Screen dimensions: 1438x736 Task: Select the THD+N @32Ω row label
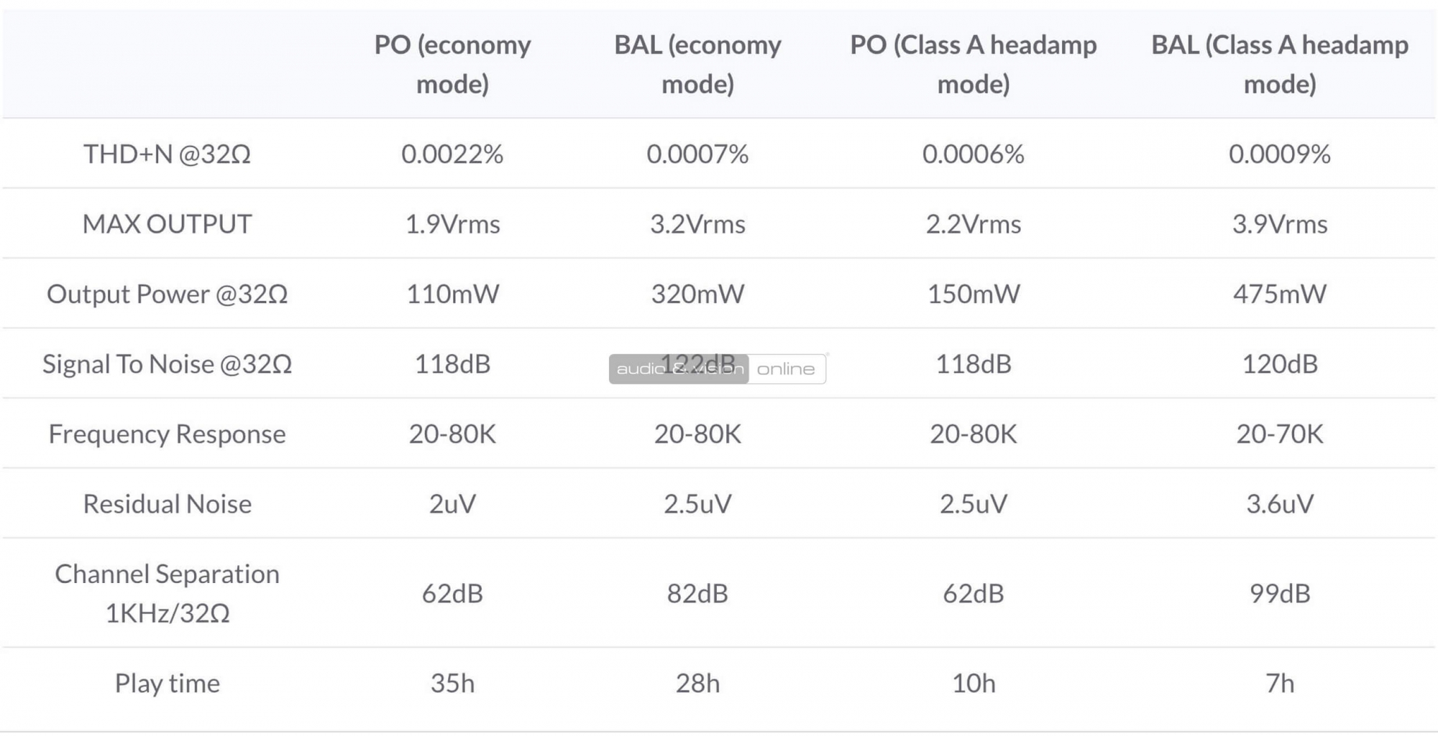click(167, 154)
